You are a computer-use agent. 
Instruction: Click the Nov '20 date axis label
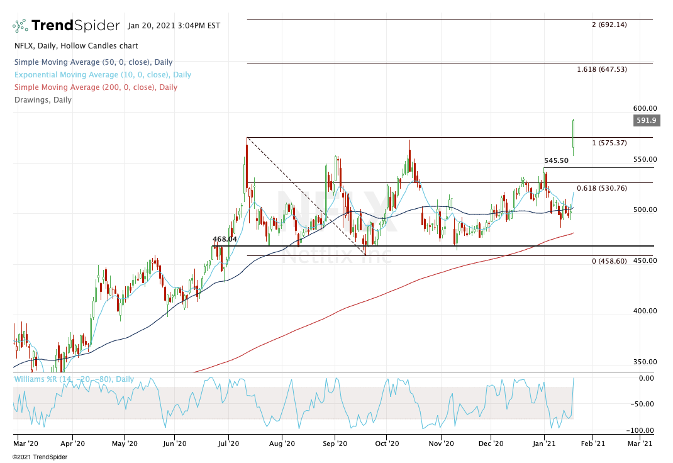point(442,443)
